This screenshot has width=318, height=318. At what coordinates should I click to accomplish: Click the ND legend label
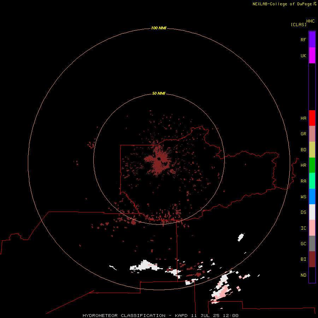coord(303,275)
